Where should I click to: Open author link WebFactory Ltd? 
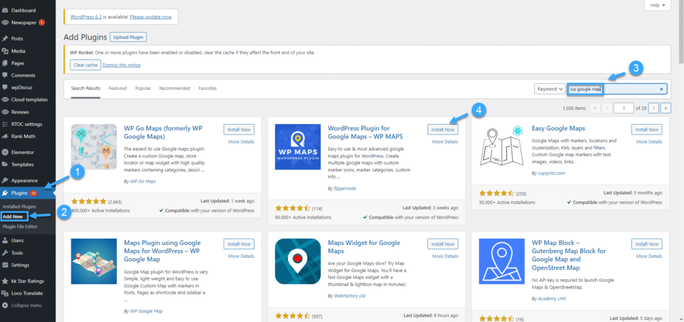click(x=349, y=295)
